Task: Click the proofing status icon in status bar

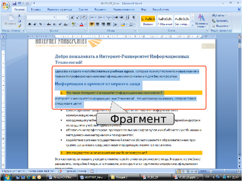Action: [60, 171]
